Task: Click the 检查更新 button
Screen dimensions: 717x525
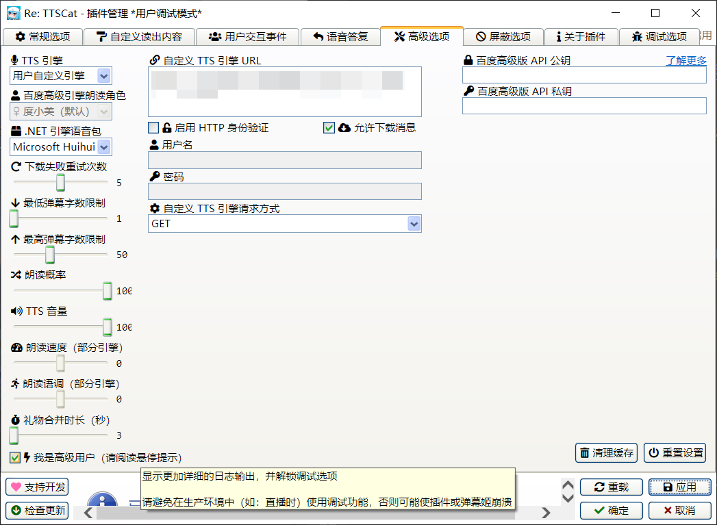Action: (x=37, y=511)
